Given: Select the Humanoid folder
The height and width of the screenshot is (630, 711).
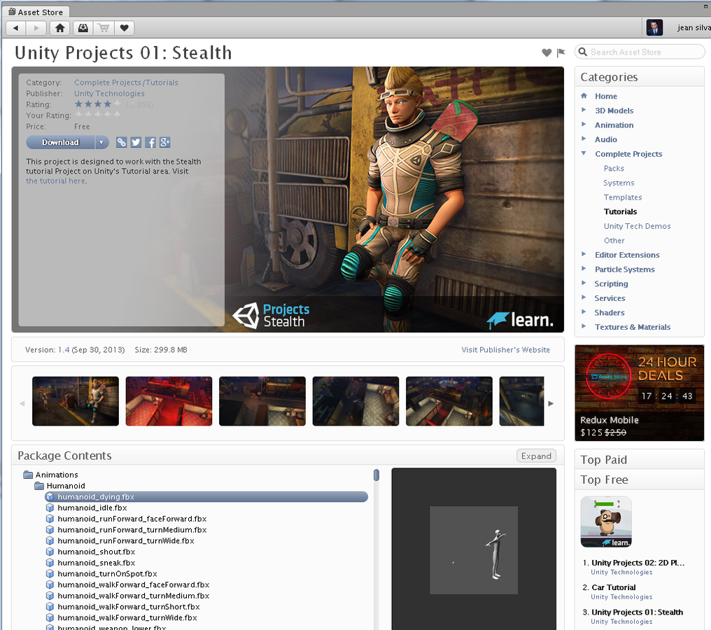Looking at the screenshot, I should click(66, 486).
